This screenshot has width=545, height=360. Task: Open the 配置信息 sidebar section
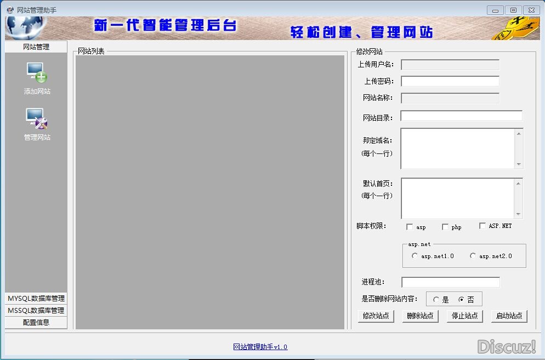coord(36,323)
